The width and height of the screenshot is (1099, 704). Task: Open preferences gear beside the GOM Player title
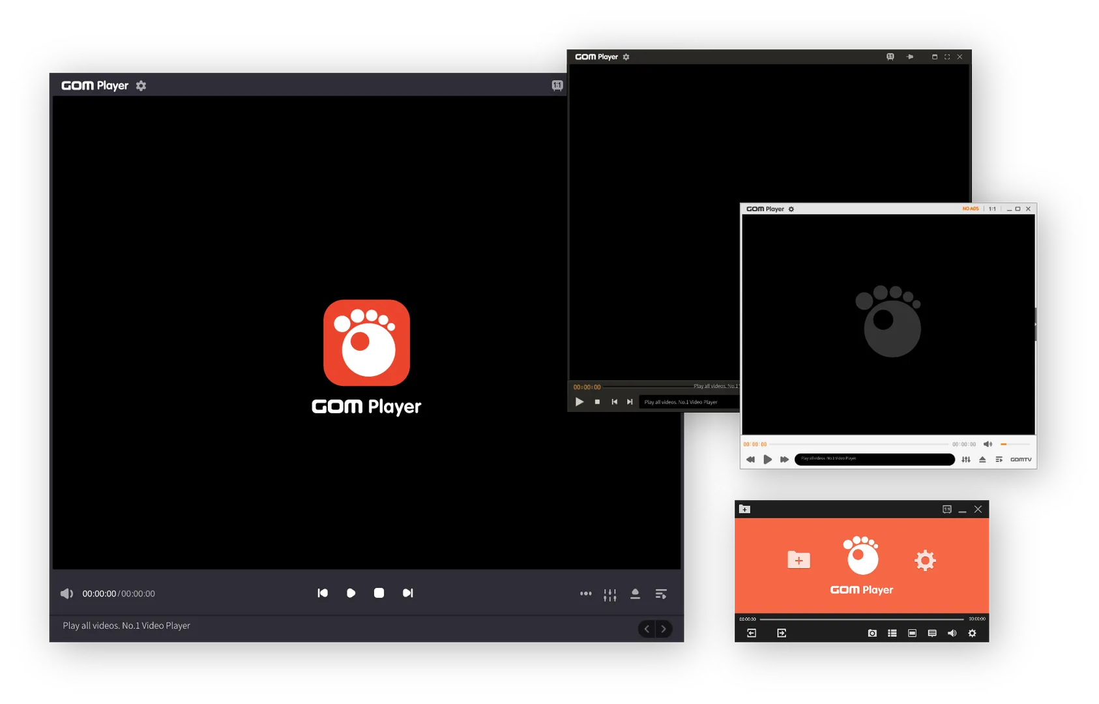click(141, 85)
